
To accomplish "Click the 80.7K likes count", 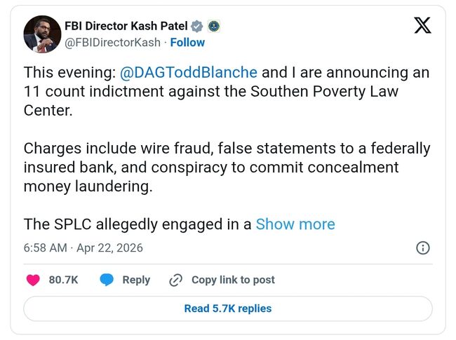I will tap(63, 280).
